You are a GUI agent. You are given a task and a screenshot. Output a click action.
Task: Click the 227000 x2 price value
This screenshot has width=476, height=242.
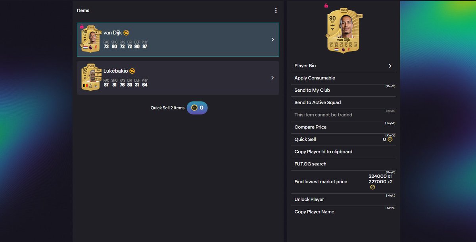(380, 182)
